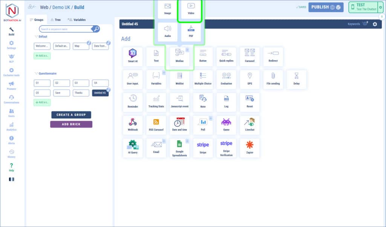Select the Video media option
This screenshot has height=227, width=386.
(191, 9)
